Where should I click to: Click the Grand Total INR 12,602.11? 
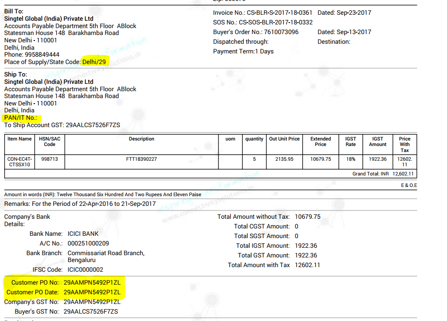point(403,174)
